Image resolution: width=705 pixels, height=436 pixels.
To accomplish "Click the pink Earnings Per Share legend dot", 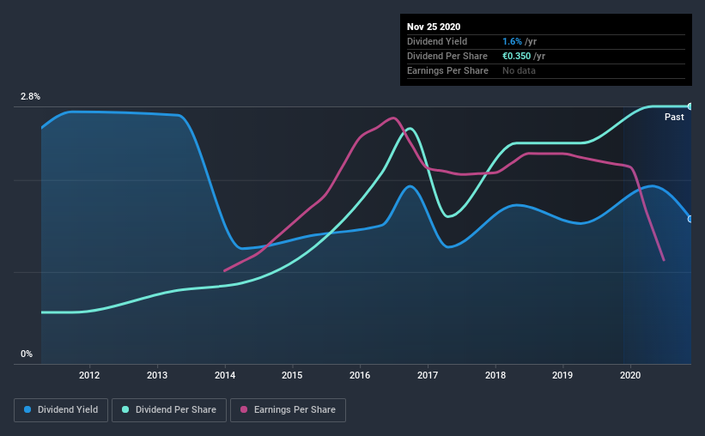I will pyautogui.click(x=244, y=409).
